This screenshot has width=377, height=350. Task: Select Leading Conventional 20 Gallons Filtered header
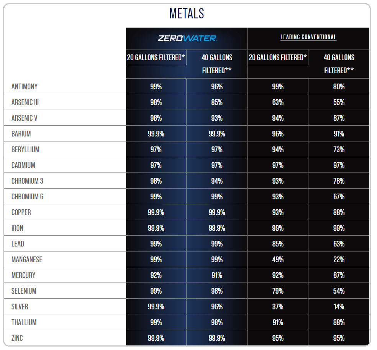tap(278, 58)
